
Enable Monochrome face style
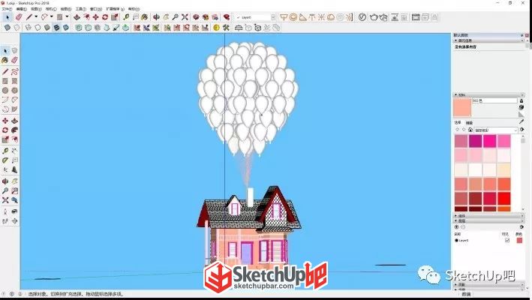[x=66, y=28]
